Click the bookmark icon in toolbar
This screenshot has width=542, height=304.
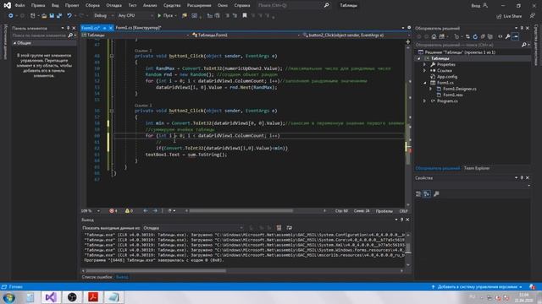pyautogui.click(x=245, y=15)
